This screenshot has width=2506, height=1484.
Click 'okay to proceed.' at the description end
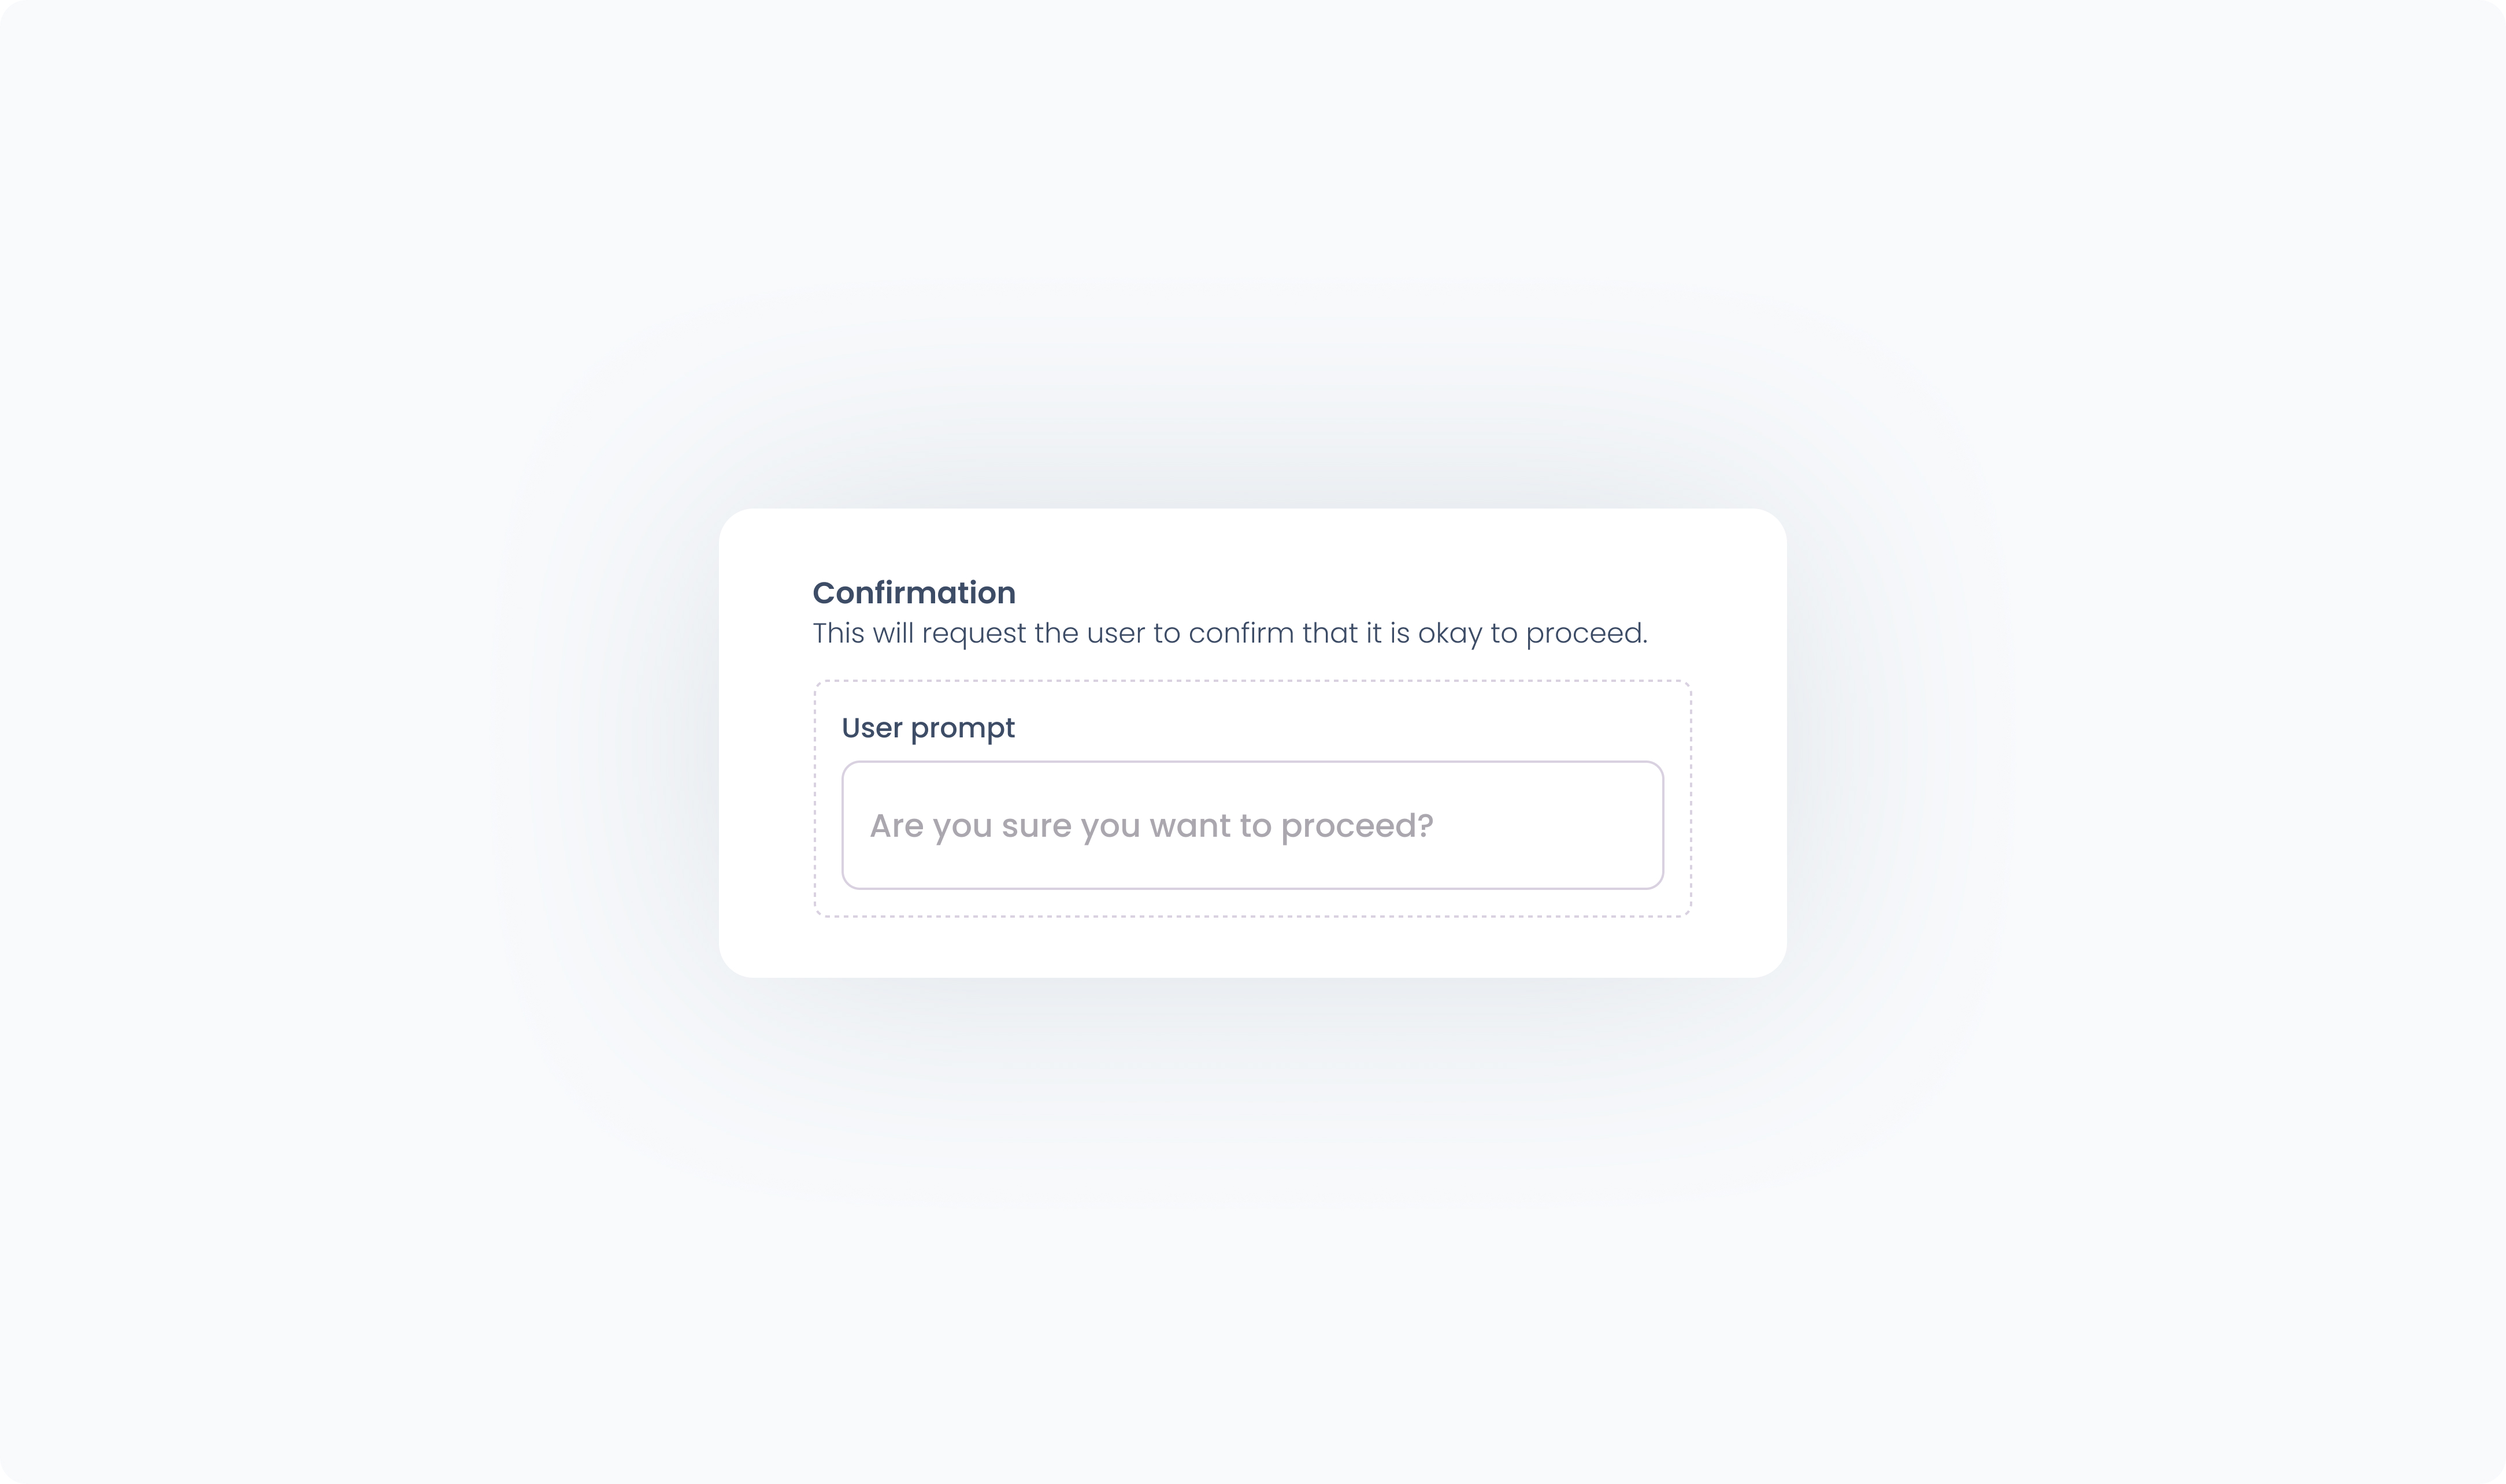1533,633
